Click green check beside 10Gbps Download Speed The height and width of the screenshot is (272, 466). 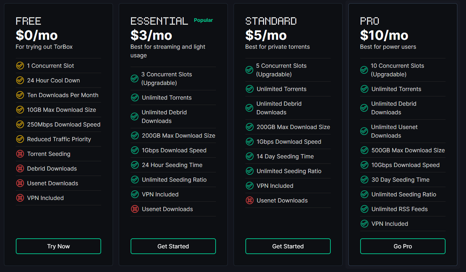click(364, 165)
